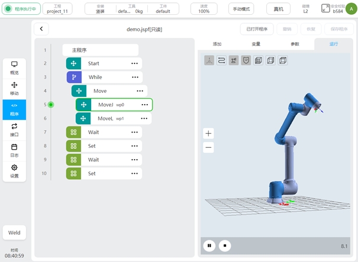
Task: Open the 移动 (Move) sidebar page
Action: 14,89
